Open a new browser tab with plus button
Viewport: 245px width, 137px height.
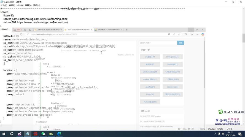pyautogui.click(x=126, y=30)
